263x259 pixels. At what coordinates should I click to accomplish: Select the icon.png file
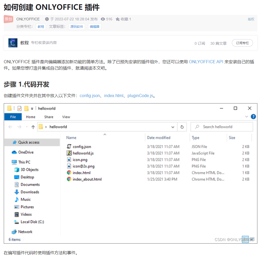tap(77, 160)
